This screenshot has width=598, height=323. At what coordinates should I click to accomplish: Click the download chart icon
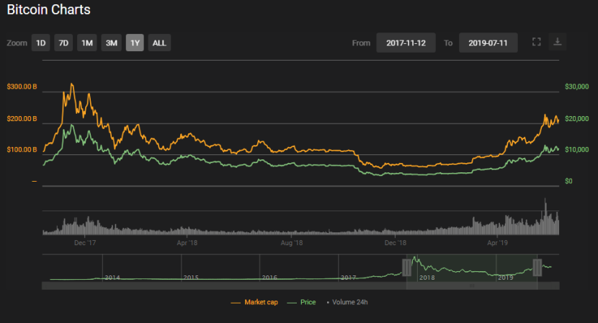tap(557, 42)
